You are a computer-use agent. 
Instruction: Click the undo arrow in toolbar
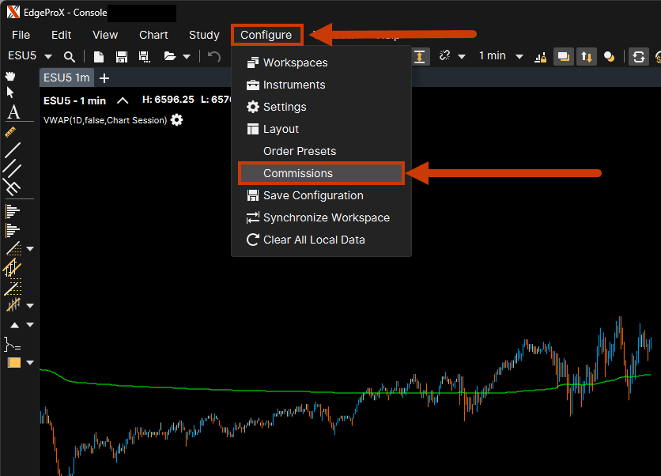pyautogui.click(x=213, y=56)
